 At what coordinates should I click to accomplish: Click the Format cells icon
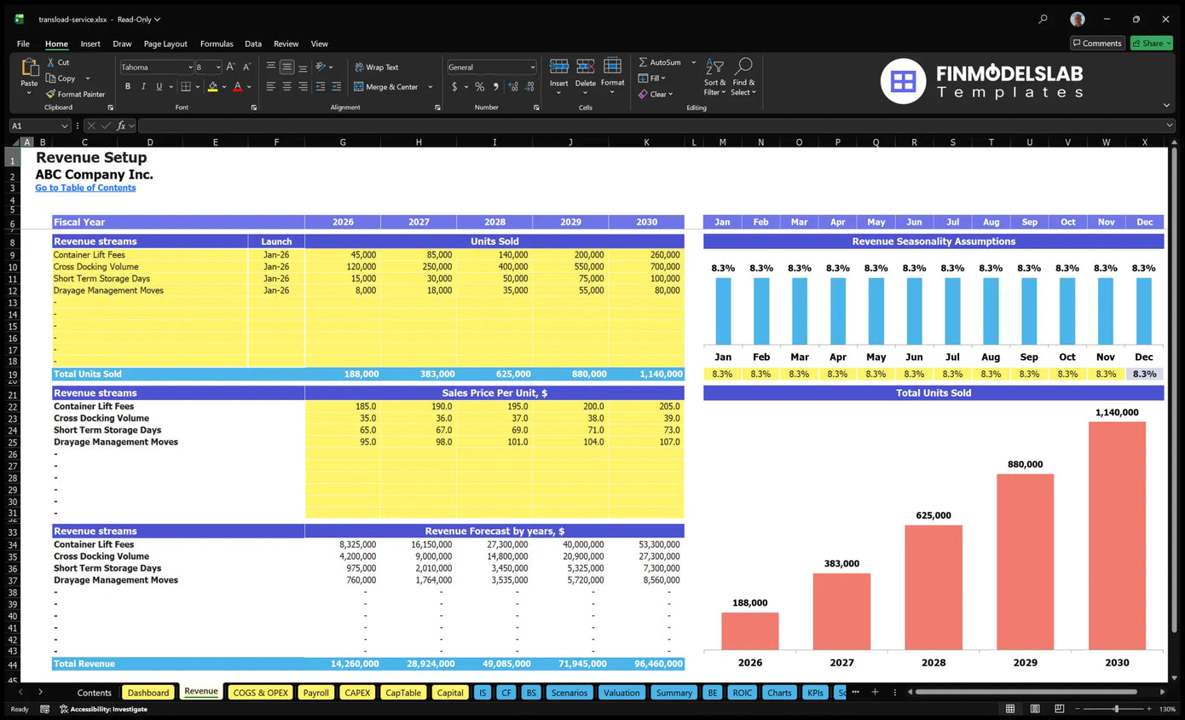[612, 67]
